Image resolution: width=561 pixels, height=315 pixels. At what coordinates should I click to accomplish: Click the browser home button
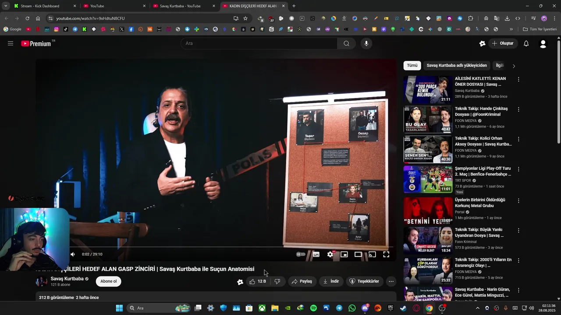click(38, 18)
